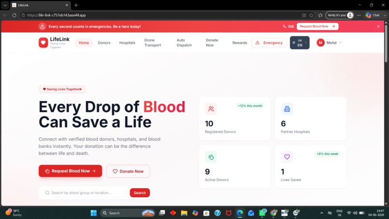Viewport: 389px width, 219px height.
Task: Click the browser back arrow
Action: 5,15
